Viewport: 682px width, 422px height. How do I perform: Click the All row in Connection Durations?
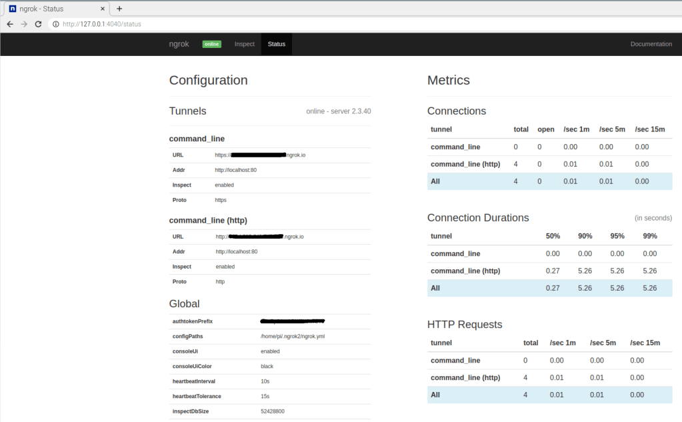pos(549,288)
